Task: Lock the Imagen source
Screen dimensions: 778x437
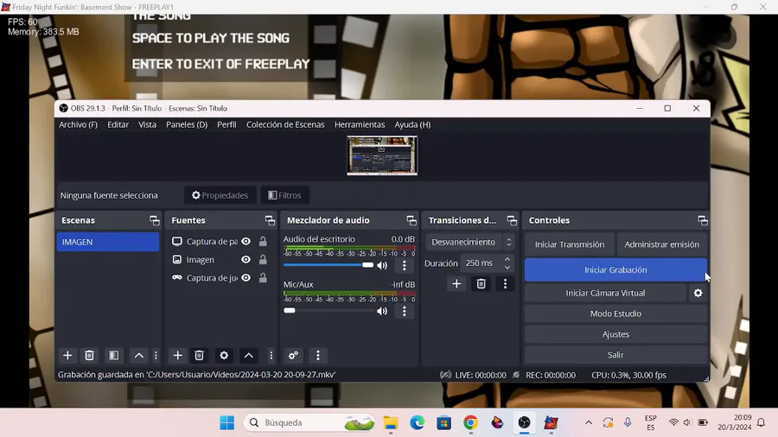Action: point(263,260)
